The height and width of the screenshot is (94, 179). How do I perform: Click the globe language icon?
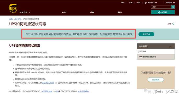tap(146, 3)
